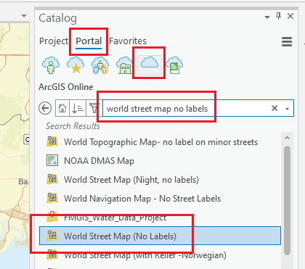The image size is (305, 269).
Task: Open Catalog pane window options dropdown
Action: pos(267,17)
